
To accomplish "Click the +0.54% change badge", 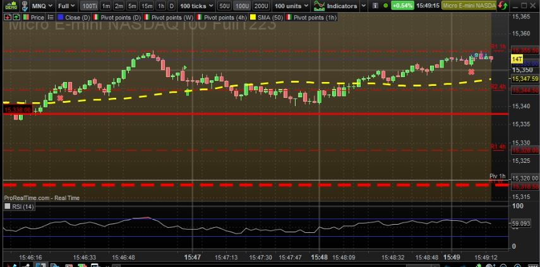I will pyautogui.click(x=402, y=6).
